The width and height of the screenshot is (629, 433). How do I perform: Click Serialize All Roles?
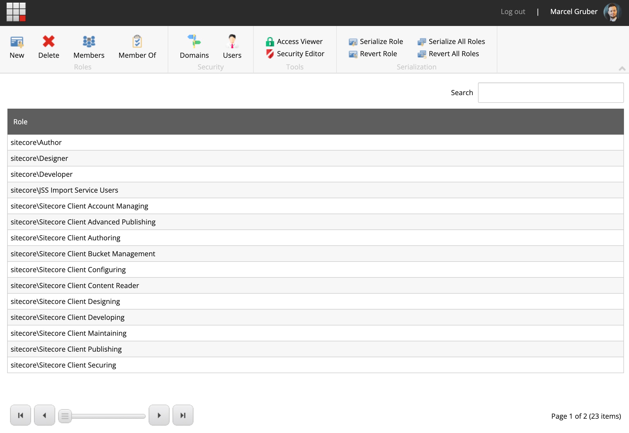click(451, 42)
